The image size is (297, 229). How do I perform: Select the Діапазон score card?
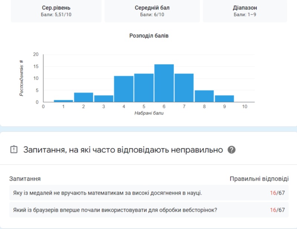point(245,11)
